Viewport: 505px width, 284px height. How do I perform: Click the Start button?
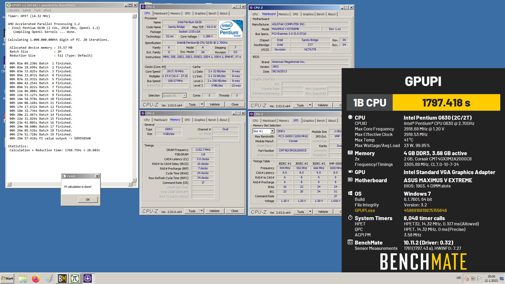tap(7, 278)
